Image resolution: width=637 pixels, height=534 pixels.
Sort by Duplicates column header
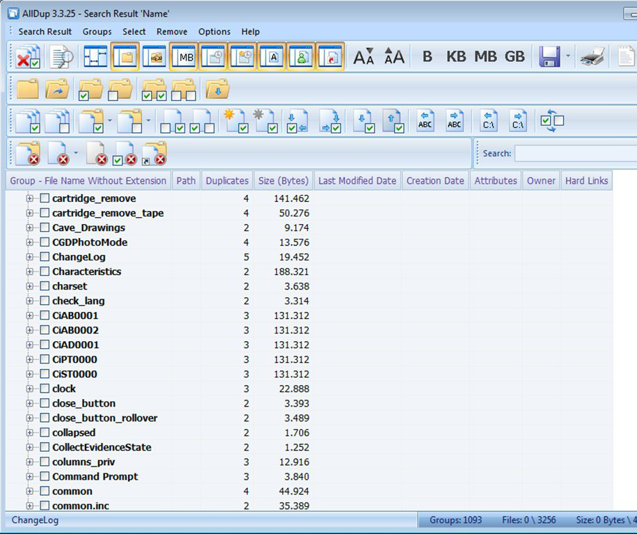(227, 181)
